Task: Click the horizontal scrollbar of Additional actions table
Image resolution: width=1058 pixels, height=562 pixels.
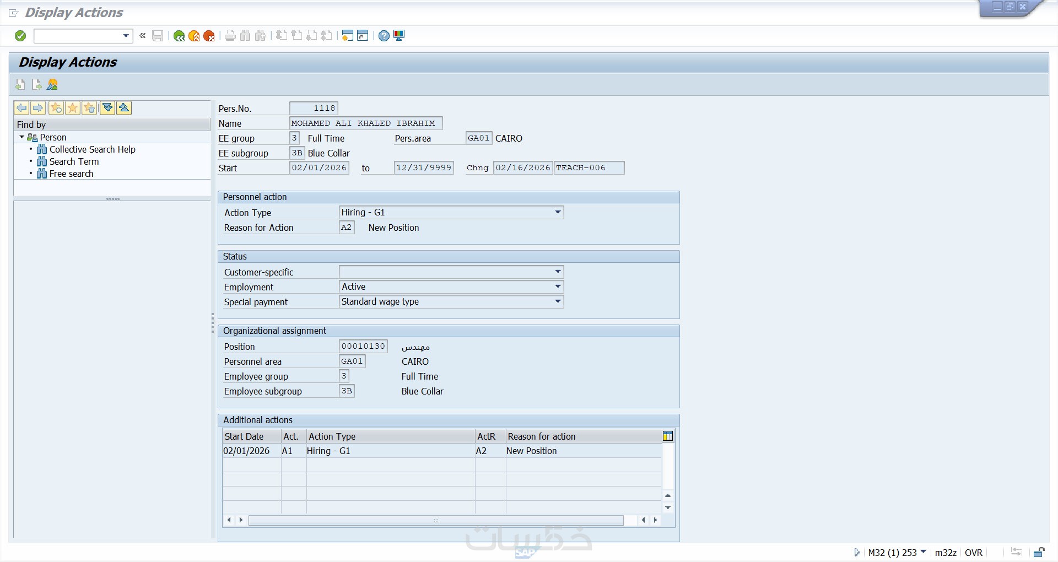Action: coord(436,520)
